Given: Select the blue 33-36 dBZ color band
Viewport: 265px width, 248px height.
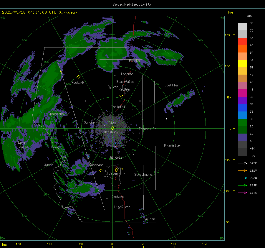Looking at the screenshot, I should 243,108.
